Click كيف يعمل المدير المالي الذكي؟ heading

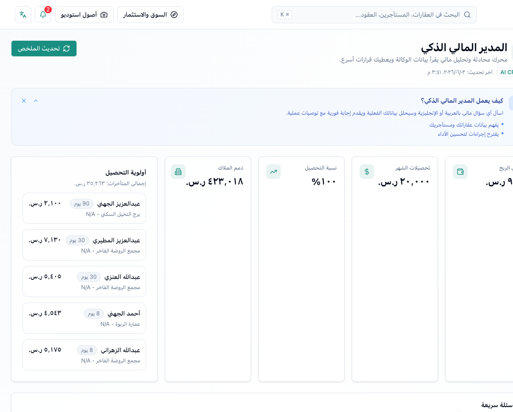click(x=462, y=101)
